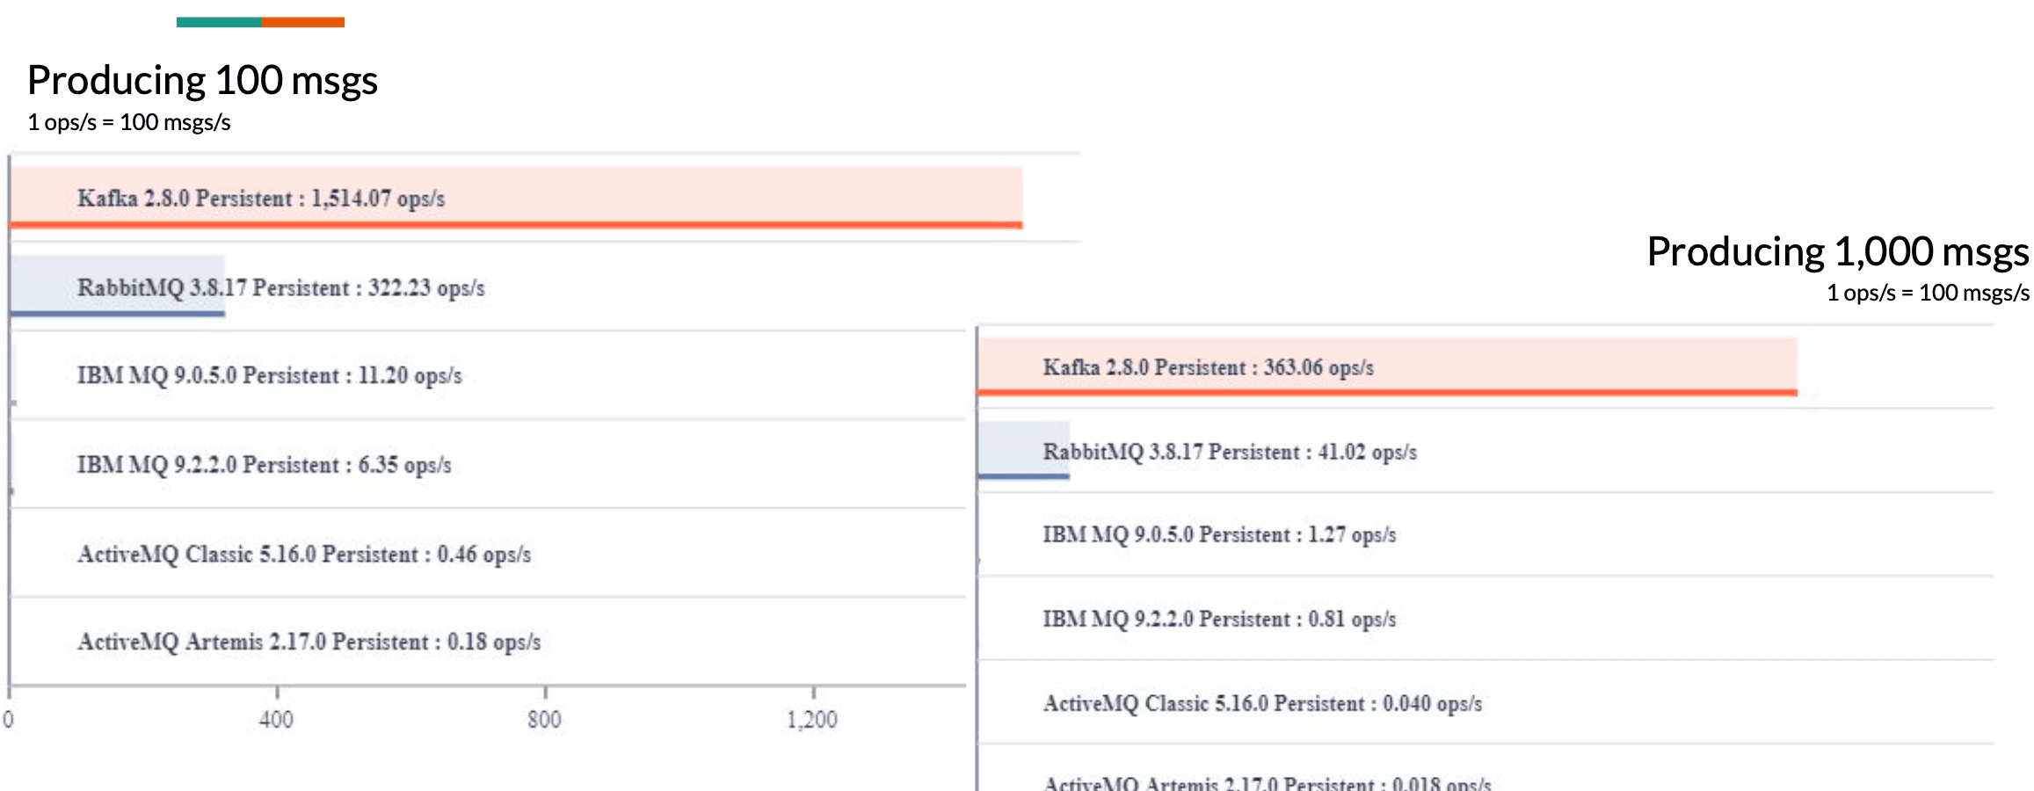Select the IBM MQ 9.0.5.0 1.27 ops/s label
The image size is (2034, 791).
[1219, 534]
